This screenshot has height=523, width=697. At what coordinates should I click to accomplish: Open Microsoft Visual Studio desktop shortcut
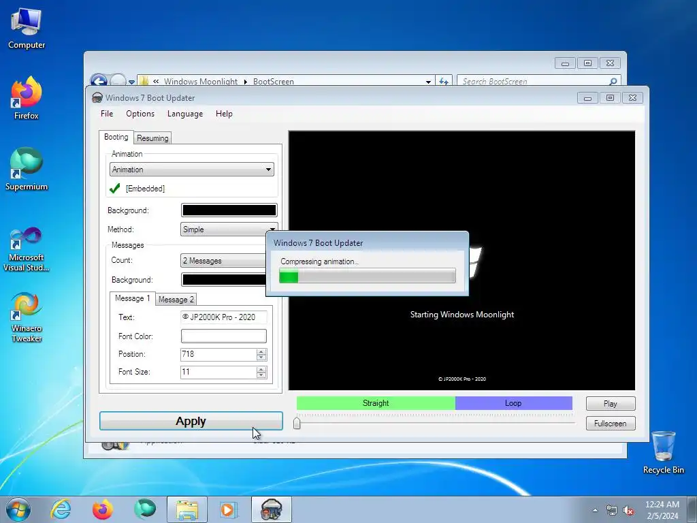pos(27,249)
